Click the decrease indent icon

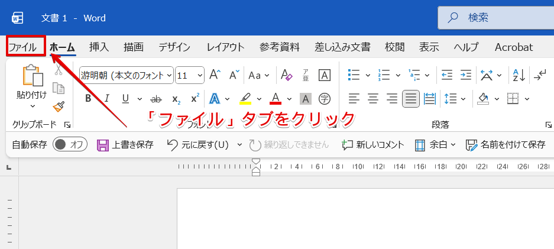point(447,75)
